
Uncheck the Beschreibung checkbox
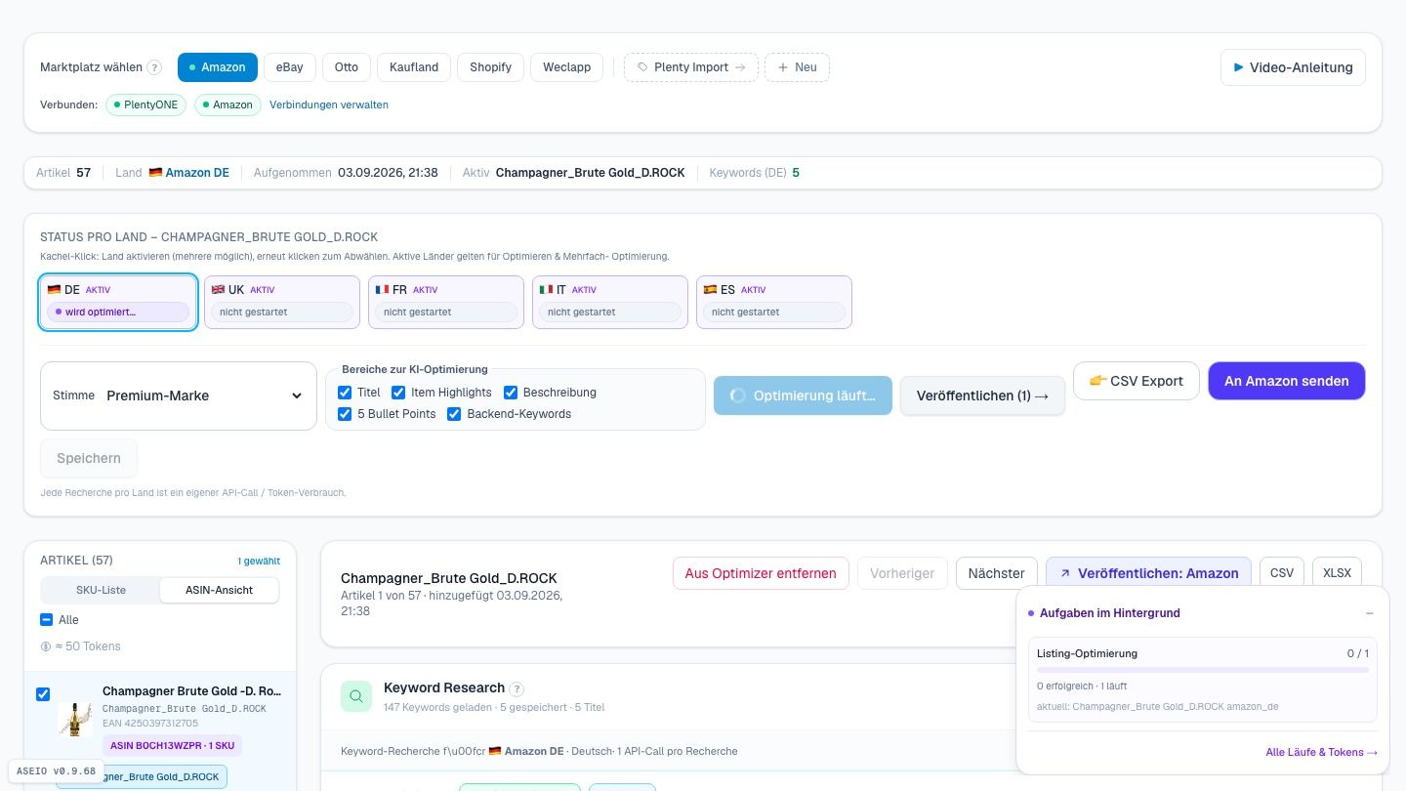coord(511,393)
